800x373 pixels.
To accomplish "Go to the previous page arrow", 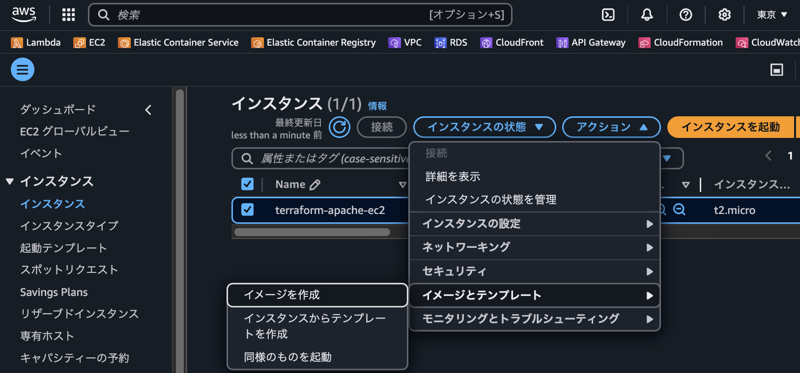I will [x=768, y=156].
